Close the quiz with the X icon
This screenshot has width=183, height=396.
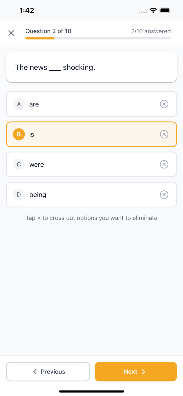pyautogui.click(x=11, y=33)
